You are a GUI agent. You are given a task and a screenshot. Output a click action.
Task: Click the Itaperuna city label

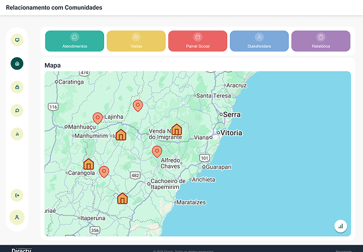click(x=93, y=218)
